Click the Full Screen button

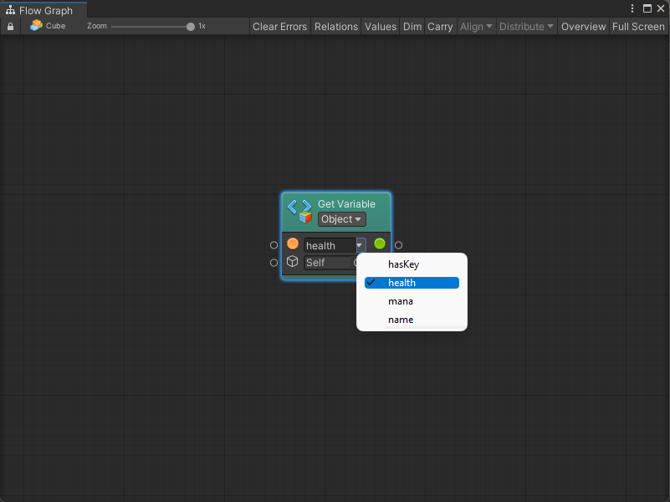click(638, 27)
